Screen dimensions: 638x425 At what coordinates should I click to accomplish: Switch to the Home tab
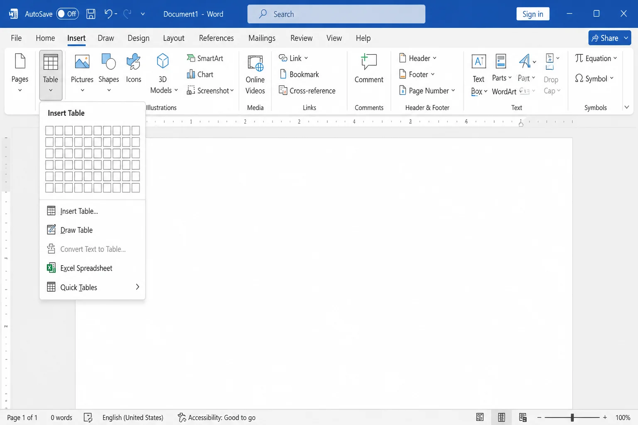point(45,38)
